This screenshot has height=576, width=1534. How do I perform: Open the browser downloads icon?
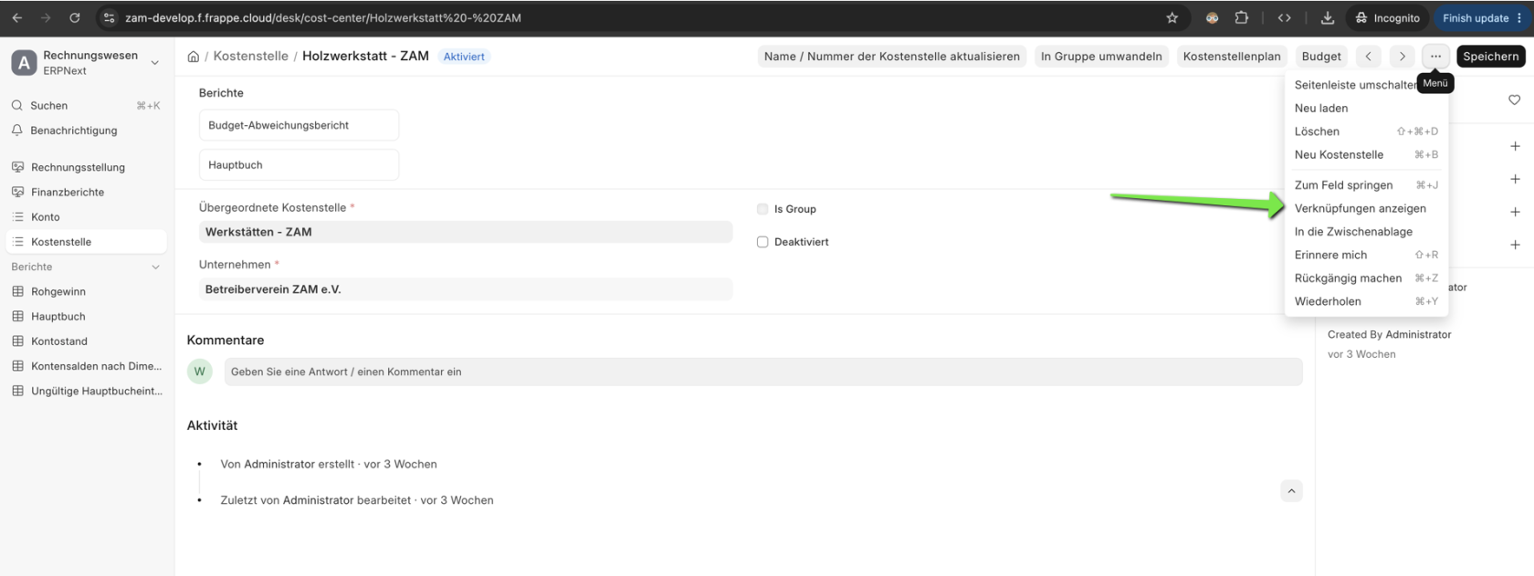(x=1328, y=17)
